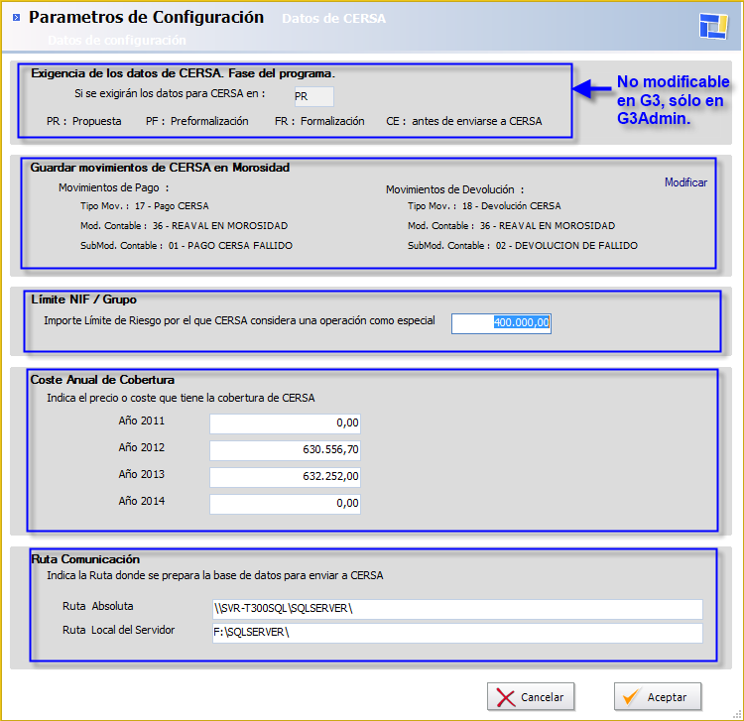Image resolution: width=744 pixels, height=721 pixels.
Task: Click the 'Ruta Comunicación' heading
Action: pyautogui.click(x=85, y=559)
